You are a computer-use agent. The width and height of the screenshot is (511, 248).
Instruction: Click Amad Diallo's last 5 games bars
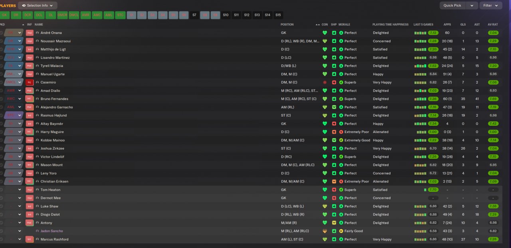coord(420,91)
